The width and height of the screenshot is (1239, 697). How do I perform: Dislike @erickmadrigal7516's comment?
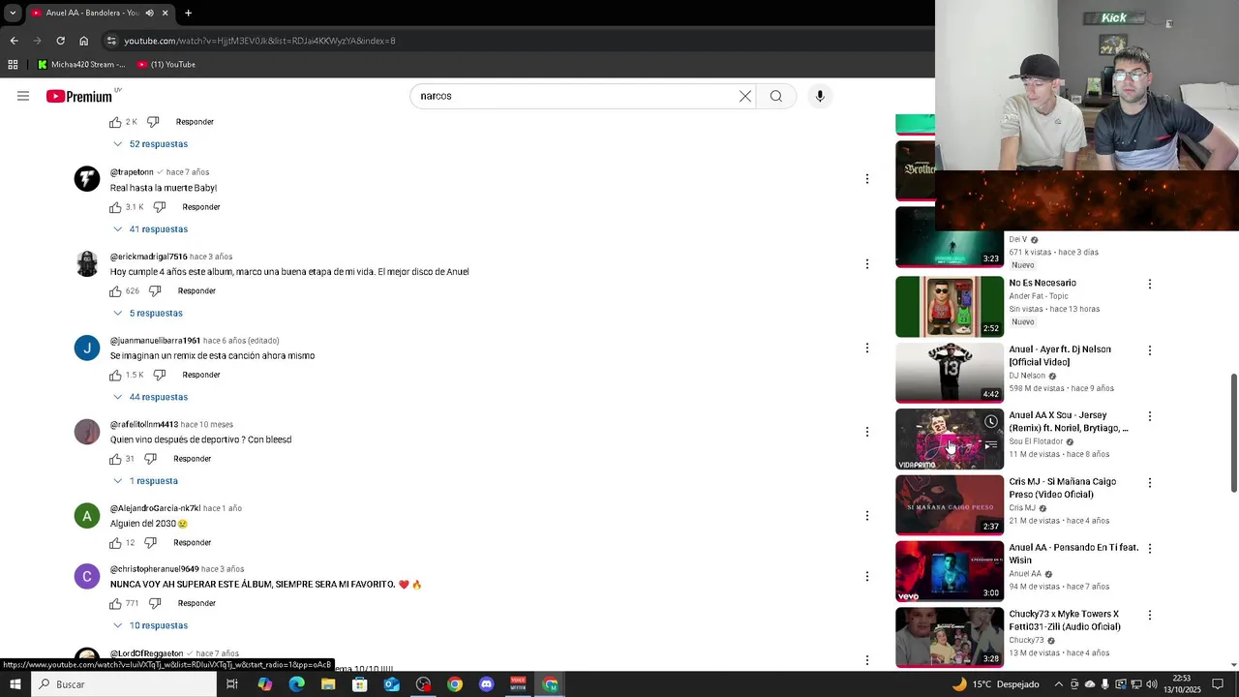[155, 291]
